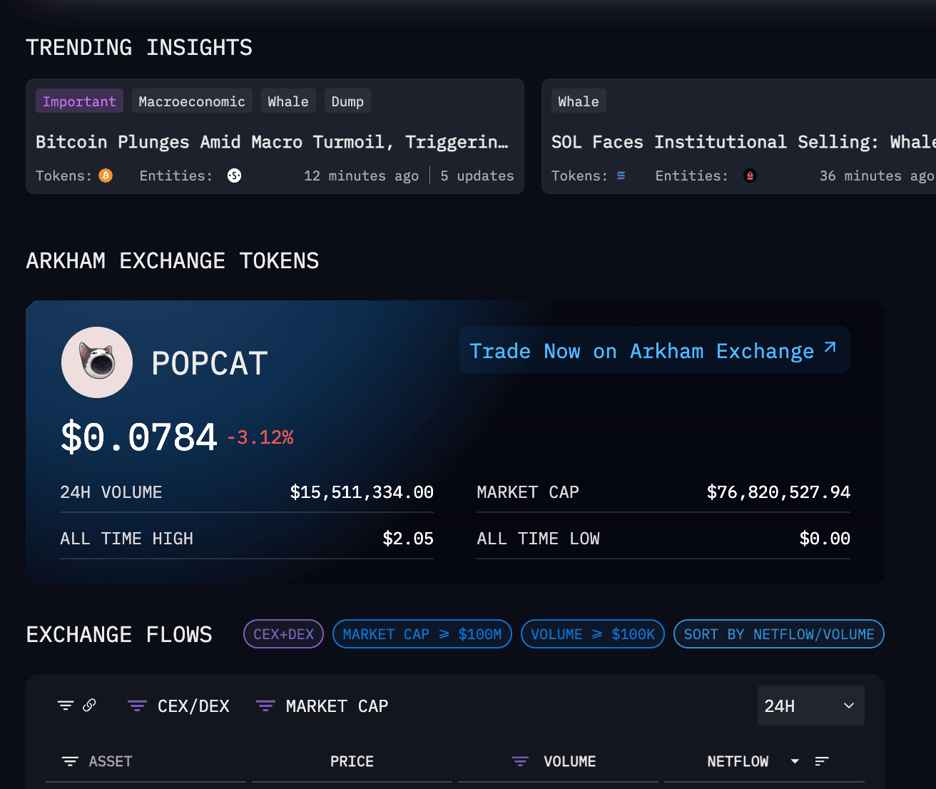Click the -3.12% price change
The height and width of the screenshot is (789, 936).
tap(260, 437)
